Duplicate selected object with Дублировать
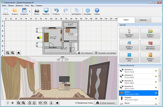The image size is (163, 107). pyautogui.click(x=77, y=11)
